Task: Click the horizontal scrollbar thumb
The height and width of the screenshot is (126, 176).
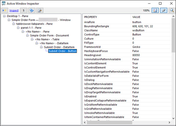Action: click(x=109, y=122)
